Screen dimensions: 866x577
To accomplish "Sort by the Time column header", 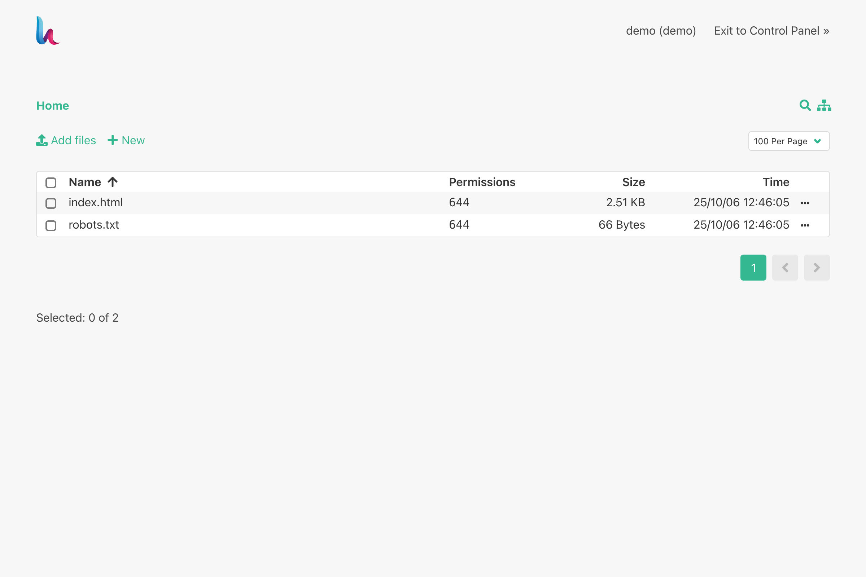I will click(x=776, y=182).
